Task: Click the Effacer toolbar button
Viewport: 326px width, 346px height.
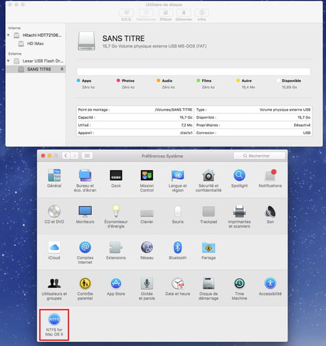Action: [166, 15]
